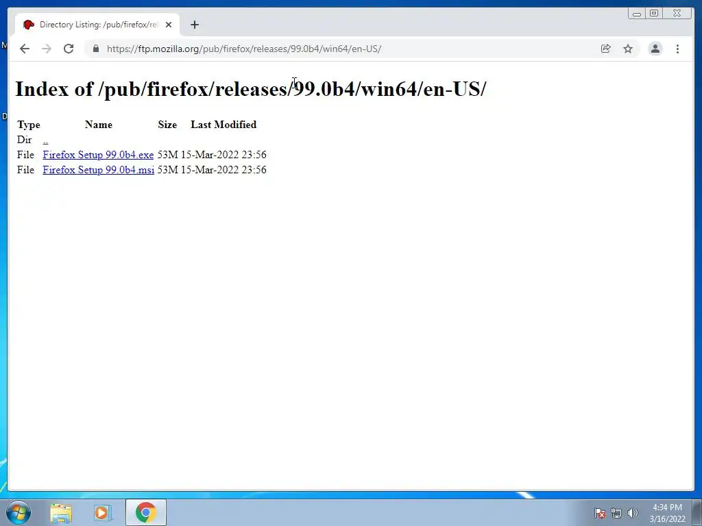
Task: Bookmark this page with the star icon
Action: (x=628, y=49)
